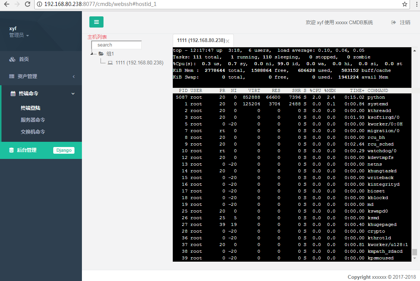Collapse the 组1 tree node toggle
The width and height of the screenshot is (420, 281).
pos(92,54)
